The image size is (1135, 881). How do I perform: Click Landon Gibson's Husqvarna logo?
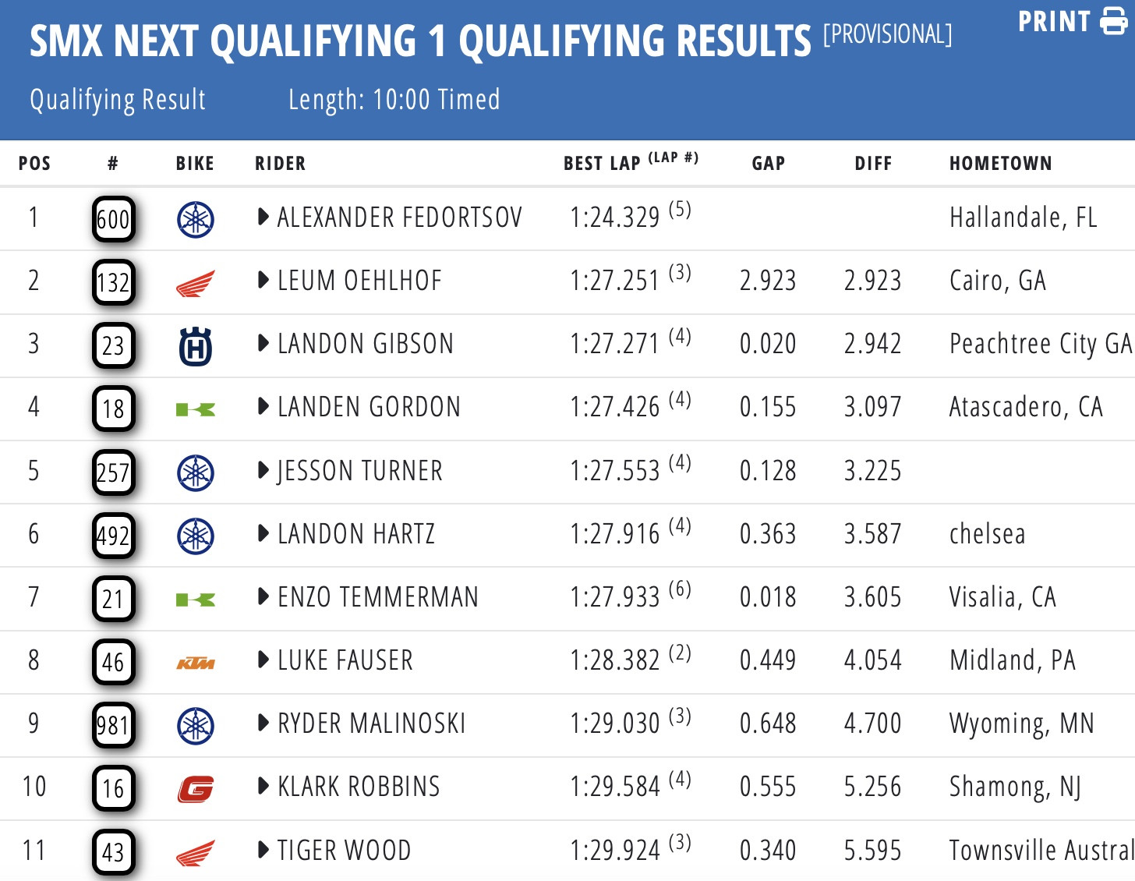coord(196,346)
